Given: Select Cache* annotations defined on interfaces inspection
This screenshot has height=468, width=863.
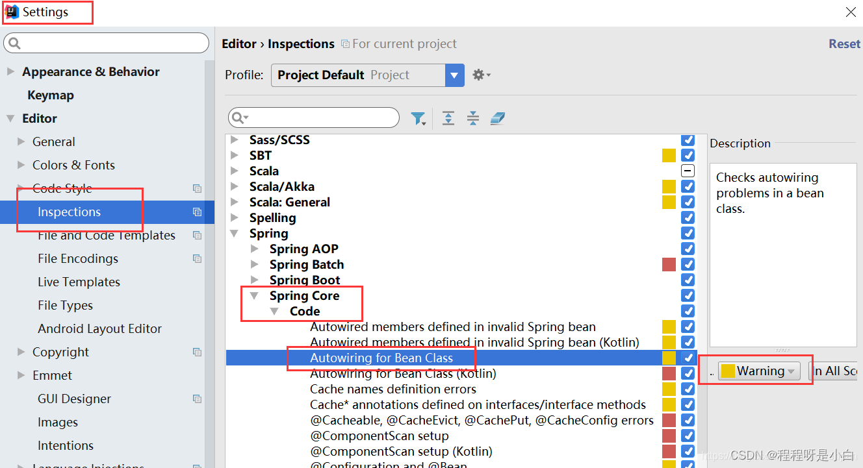Looking at the screenshot, I should point(478,405).
